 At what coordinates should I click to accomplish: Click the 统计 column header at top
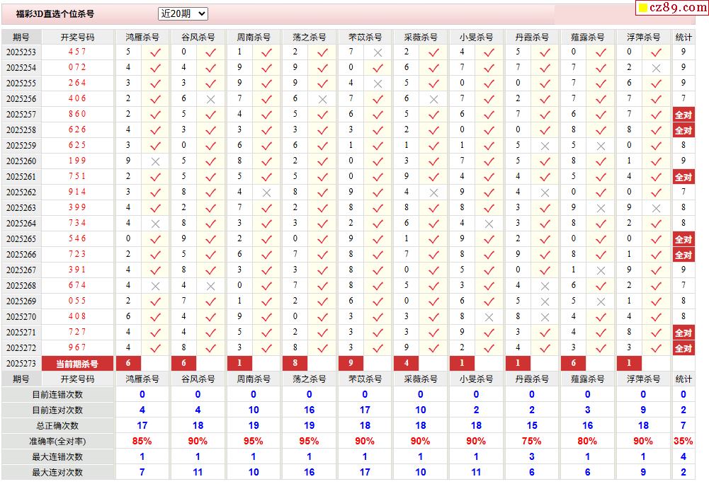[x=684, y=37]
